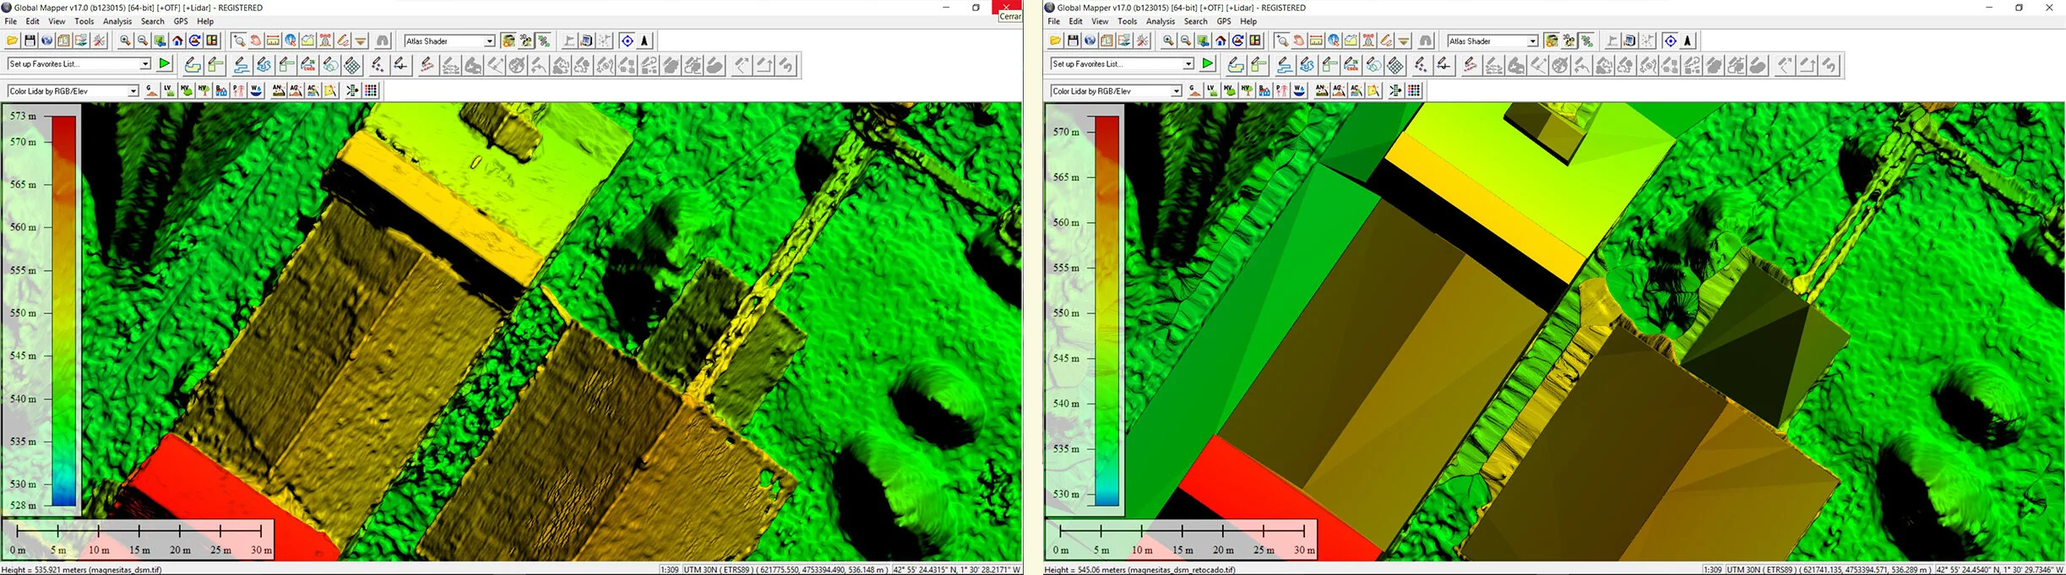Image resolution: width=2066 pixels, height=575 pixels.
Task: Open View menu in right window
Action: click(1100, 21)
